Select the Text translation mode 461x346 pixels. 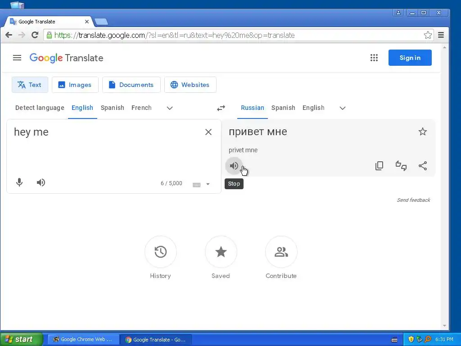tap(30, 85)
